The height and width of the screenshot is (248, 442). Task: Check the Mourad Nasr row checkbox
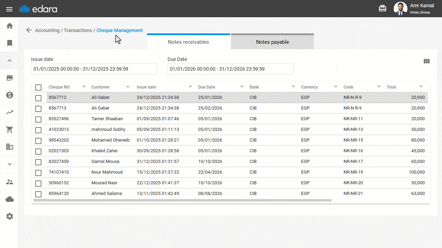tap(38, 184)
